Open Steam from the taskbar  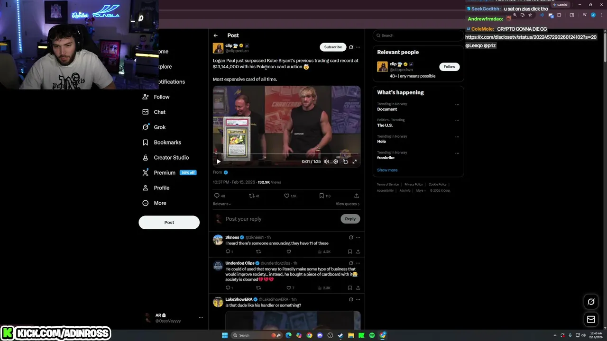(x=340, y=335)
